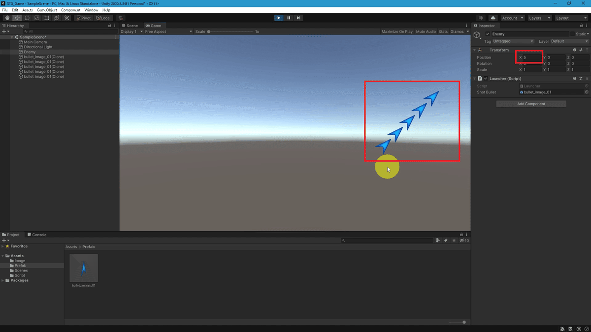
Task: Toggle the Enemy object active checkbox
Action: tap(488, 34)
